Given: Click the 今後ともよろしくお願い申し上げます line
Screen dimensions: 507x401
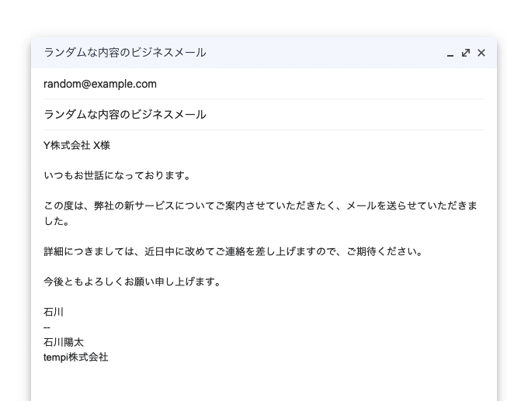Looking at the screenshot, I should pyautogui.click(x=132, y=282).
